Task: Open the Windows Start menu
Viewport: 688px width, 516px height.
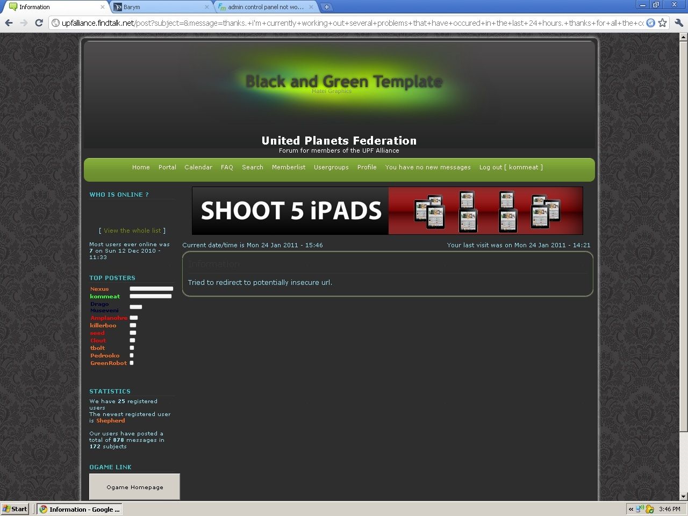Action: click(x=15, y=509)
